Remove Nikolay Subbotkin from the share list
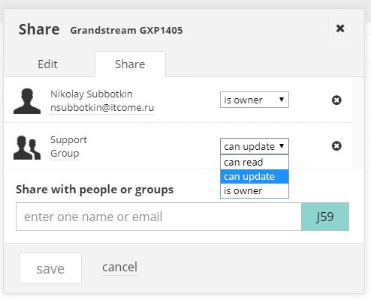The image size is (371, 302). coord(336,100)
